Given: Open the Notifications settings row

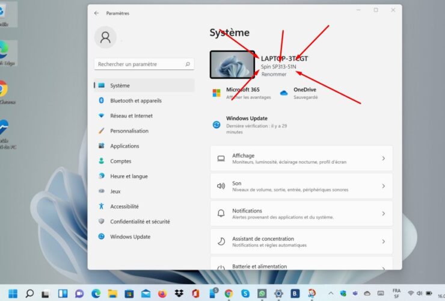Looking at the screenshot, I should (301, 214).
